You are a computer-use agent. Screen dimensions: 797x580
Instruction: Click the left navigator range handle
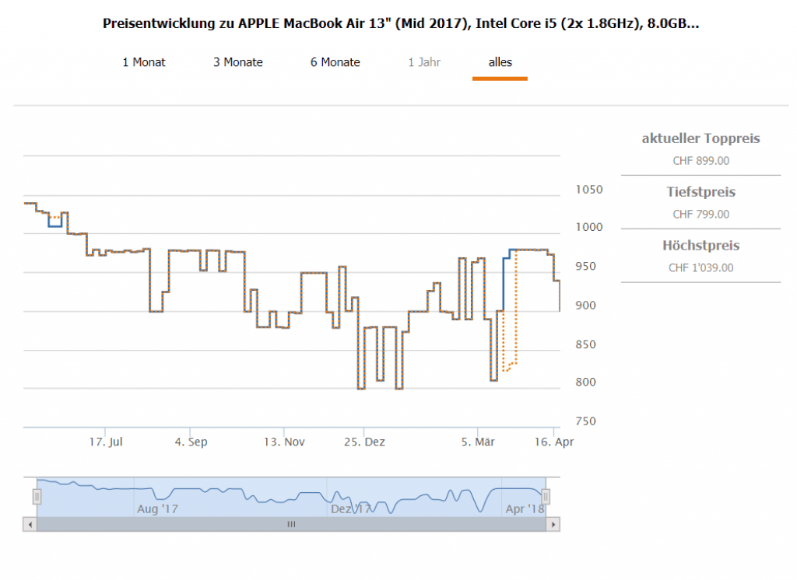[x=36, y=496]
